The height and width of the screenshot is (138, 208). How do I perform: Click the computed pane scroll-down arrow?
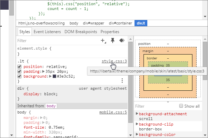[205, 135]
